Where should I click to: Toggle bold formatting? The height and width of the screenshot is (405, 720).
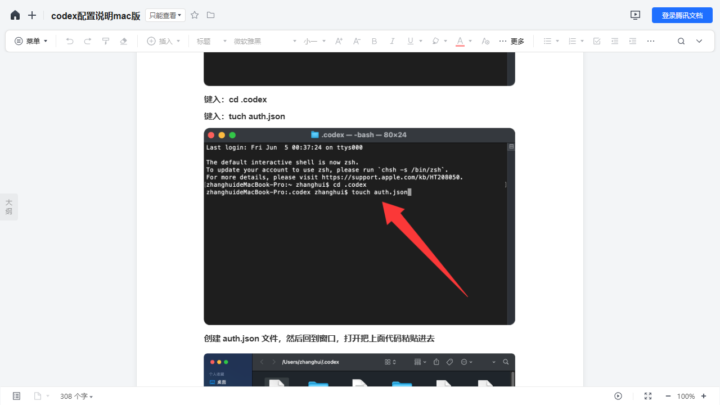click(375, 41)
